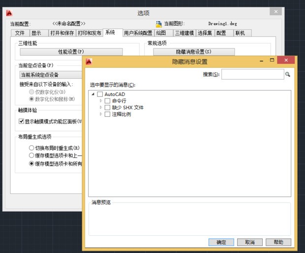This screenshot has height=253, width=305.
Task: Expand the 命令行 tree node
Action: tap(101, 101)
